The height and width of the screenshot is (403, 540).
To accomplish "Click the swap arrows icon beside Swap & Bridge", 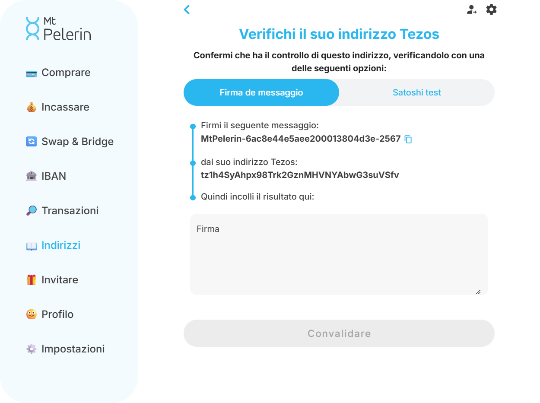I will click(31, 142).
